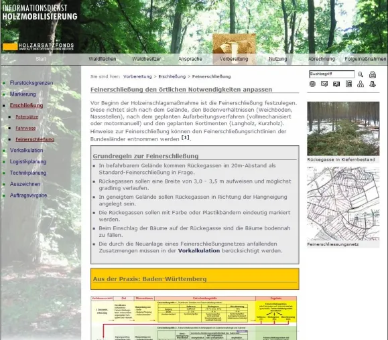388x340 pixels.
Task: Click the open book glossary icon
Action: pos(336,84)
